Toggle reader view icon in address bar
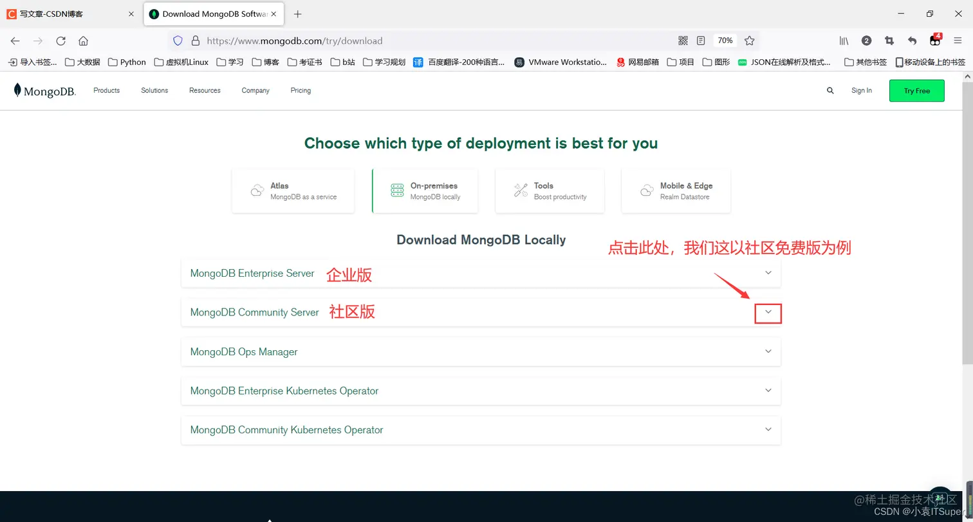The height and width of the screenshot is (522, 973). (x=701, y=41)
